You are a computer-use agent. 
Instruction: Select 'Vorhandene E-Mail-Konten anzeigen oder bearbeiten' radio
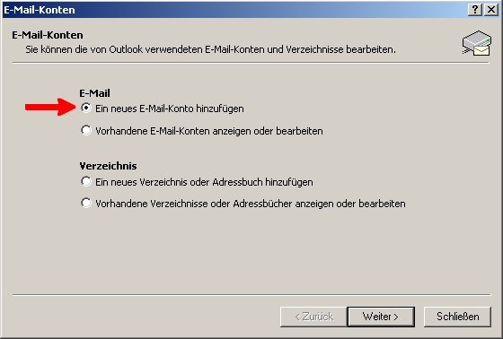pos(86,130)
